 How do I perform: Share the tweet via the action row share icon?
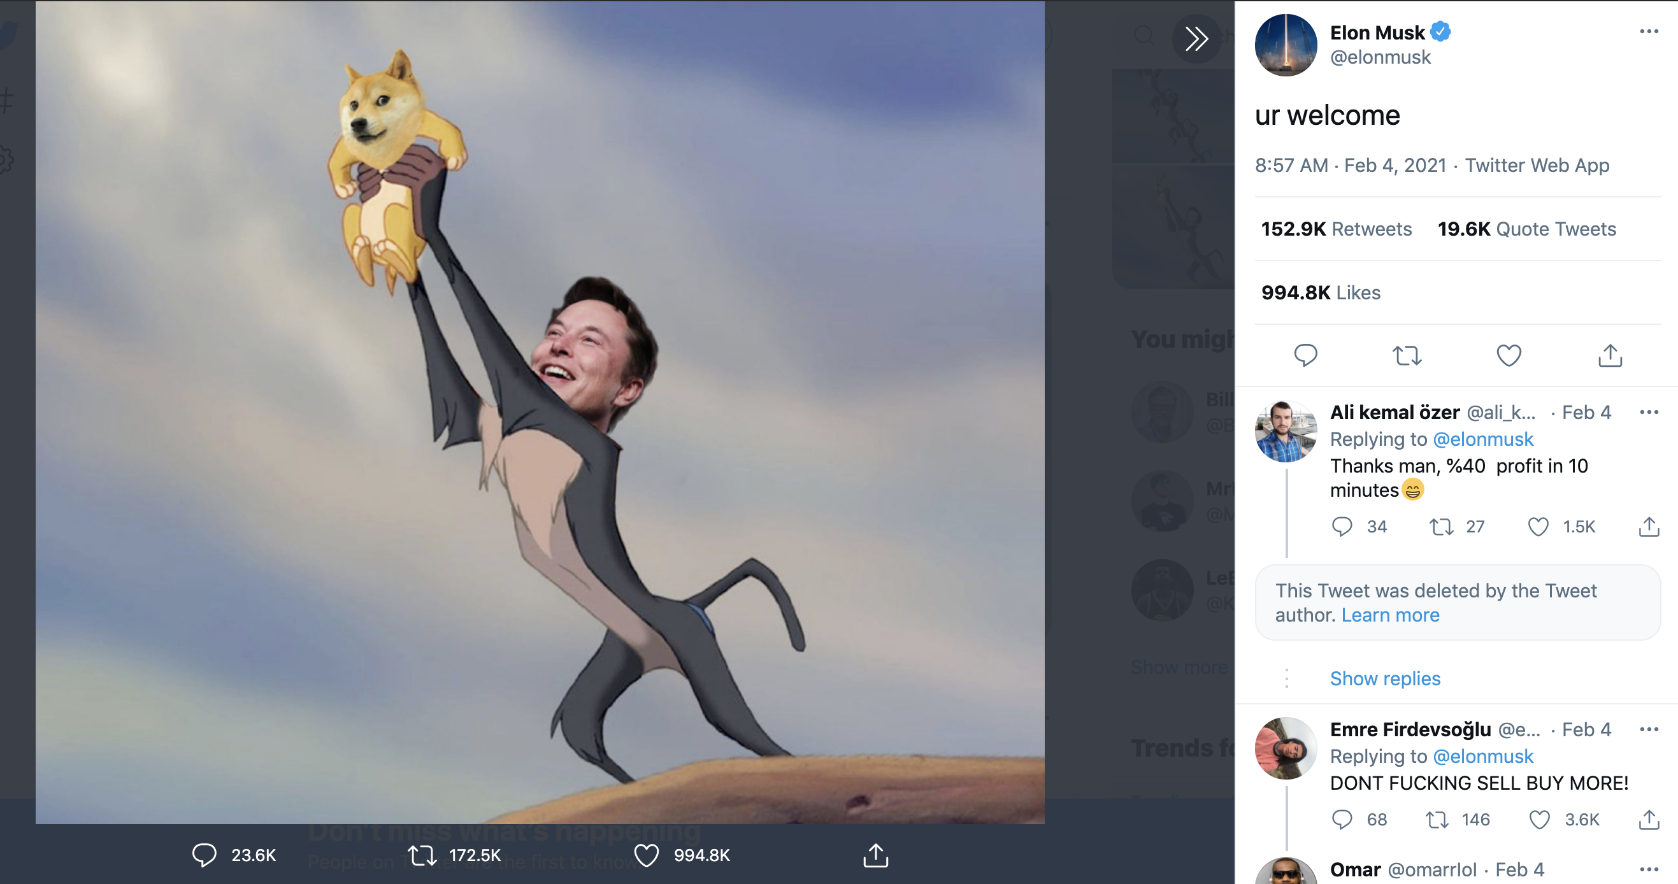(1610, 355)
